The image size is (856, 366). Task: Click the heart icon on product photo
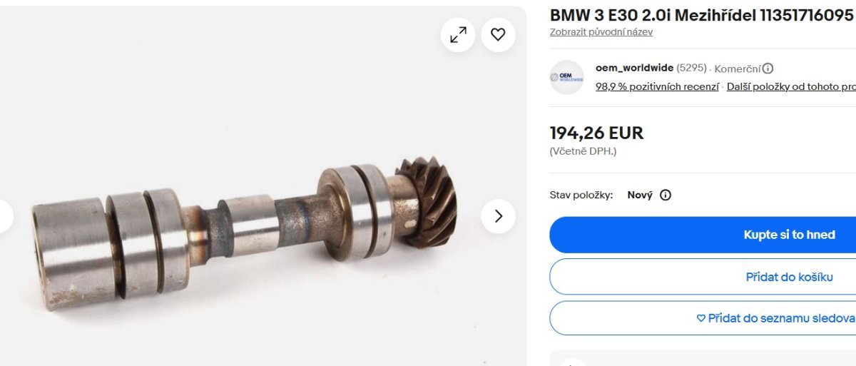click(x=498, y=34)
